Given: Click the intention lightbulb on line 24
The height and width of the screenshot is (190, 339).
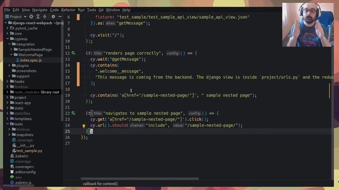Looking at the screenshot, I should 84,126.
